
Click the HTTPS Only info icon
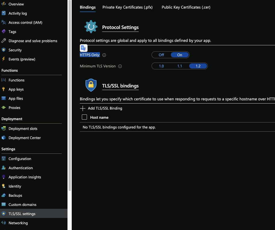point(104,55)
